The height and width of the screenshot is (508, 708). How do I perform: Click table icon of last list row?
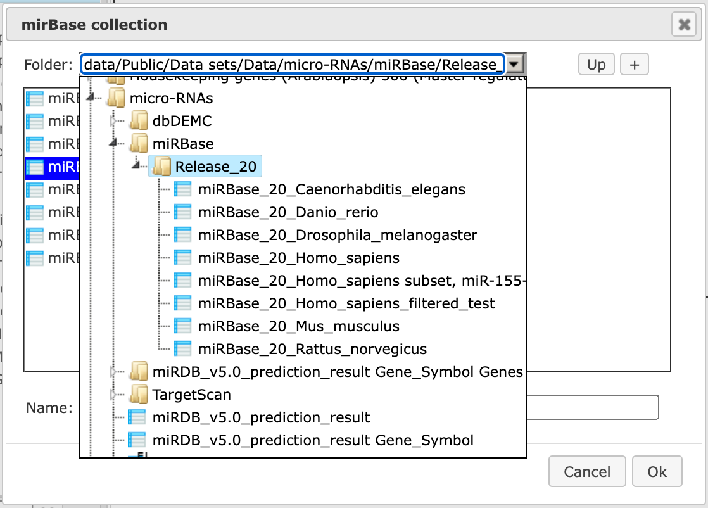pyautogui.click(x=35, y=258)
